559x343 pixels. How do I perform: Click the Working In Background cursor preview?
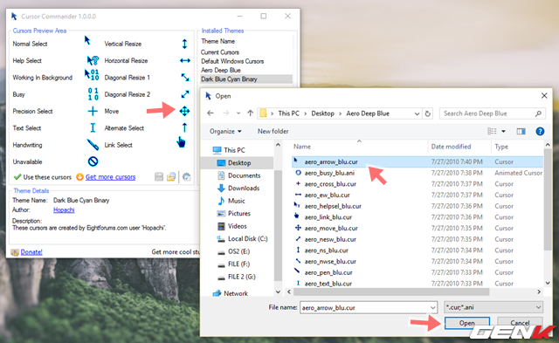(92, 75)
